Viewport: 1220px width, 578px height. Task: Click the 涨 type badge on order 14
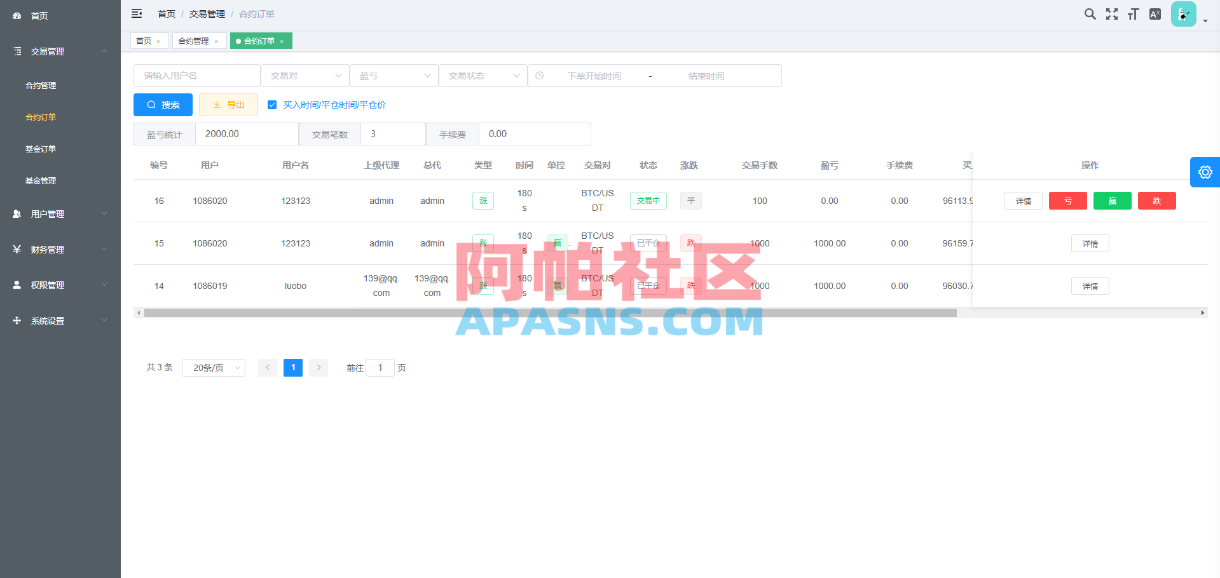(x=483, y=285)
